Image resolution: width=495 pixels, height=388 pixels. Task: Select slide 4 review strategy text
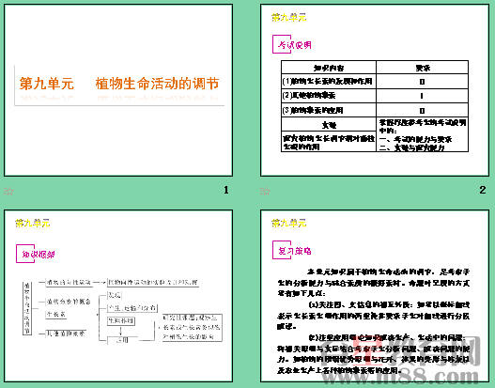click(x=375, y=296)
